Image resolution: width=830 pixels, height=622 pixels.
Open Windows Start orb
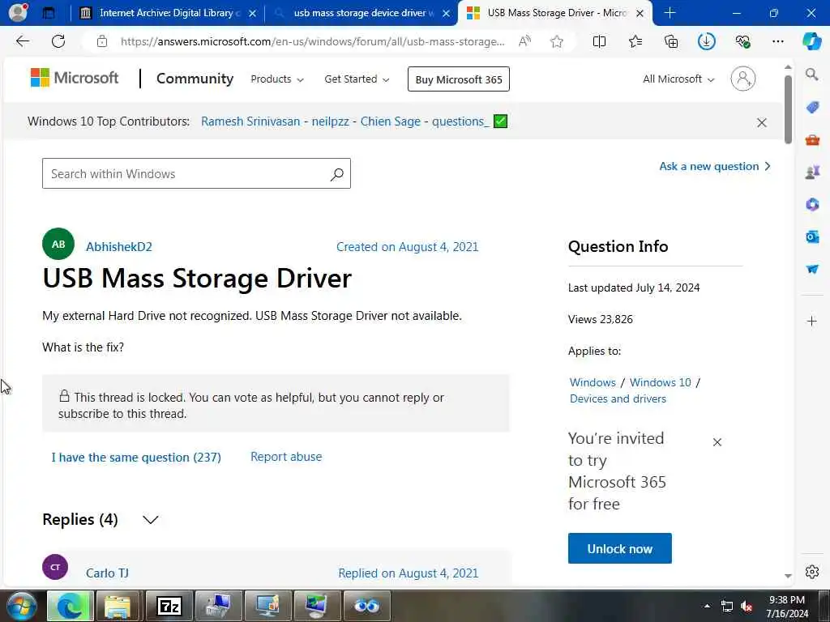[x=21, y=606]
